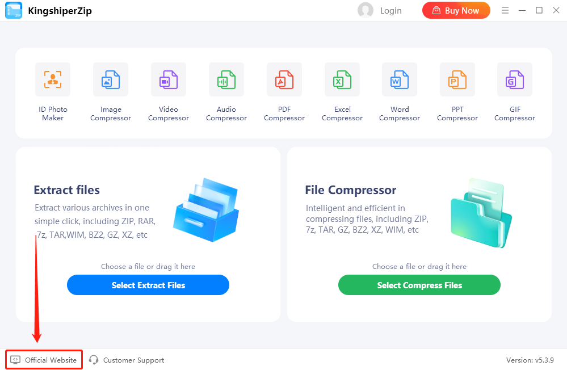Click the Extract files heading

coord(67,190)
